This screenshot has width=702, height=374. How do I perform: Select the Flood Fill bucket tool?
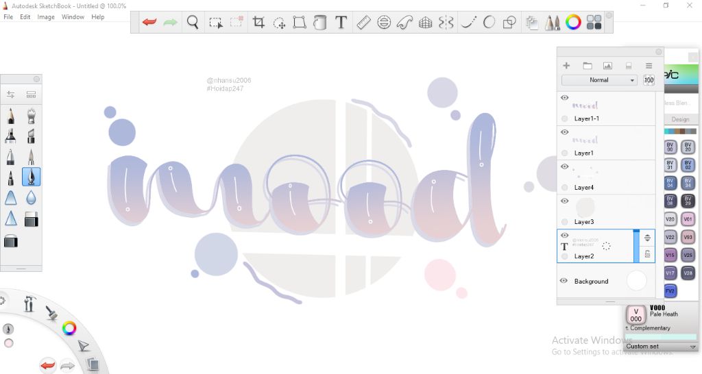(319, 22)
